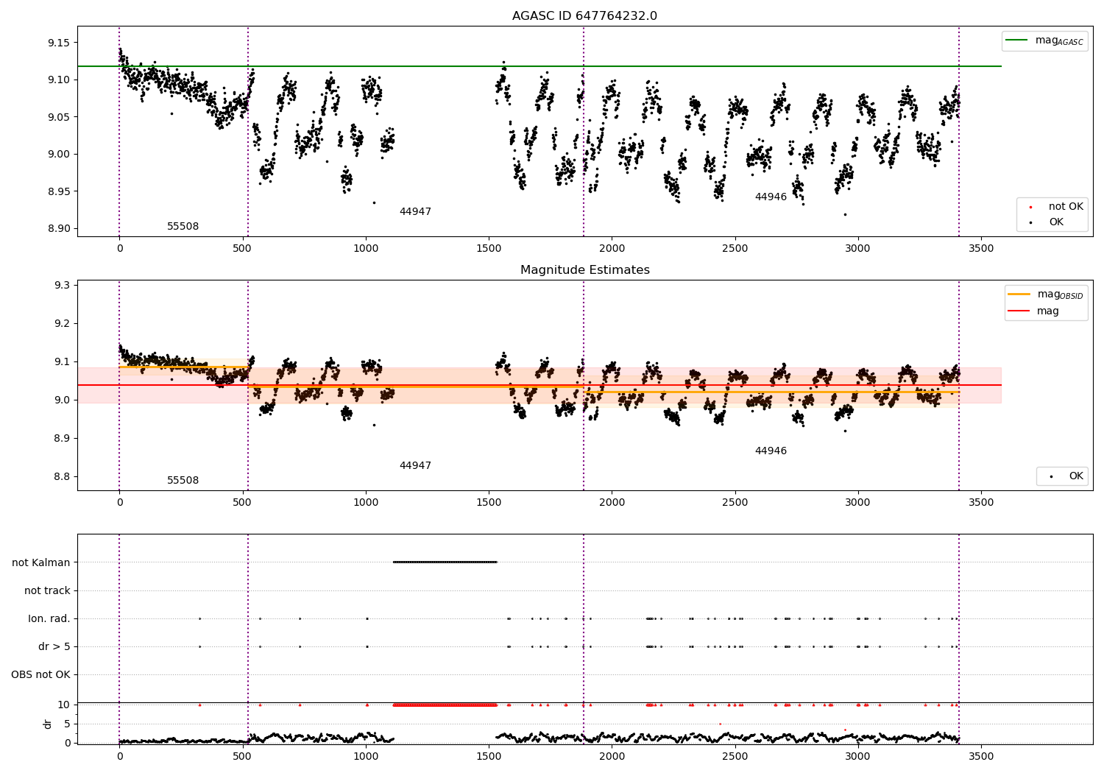
Task: Click the 55508 label in Magnitude Estimates plot
Action: tap(183, 481)
